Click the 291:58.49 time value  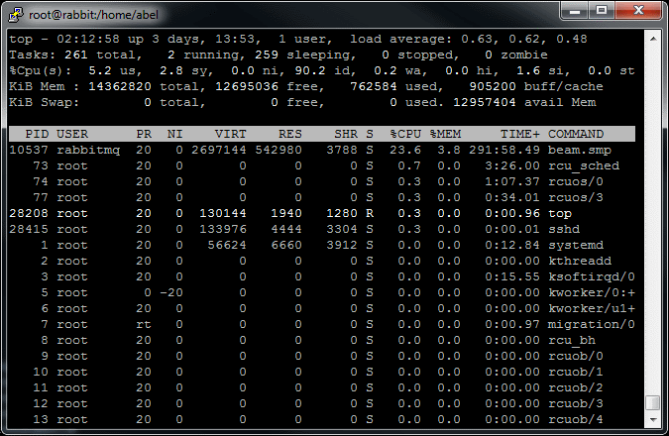point(504,150)
